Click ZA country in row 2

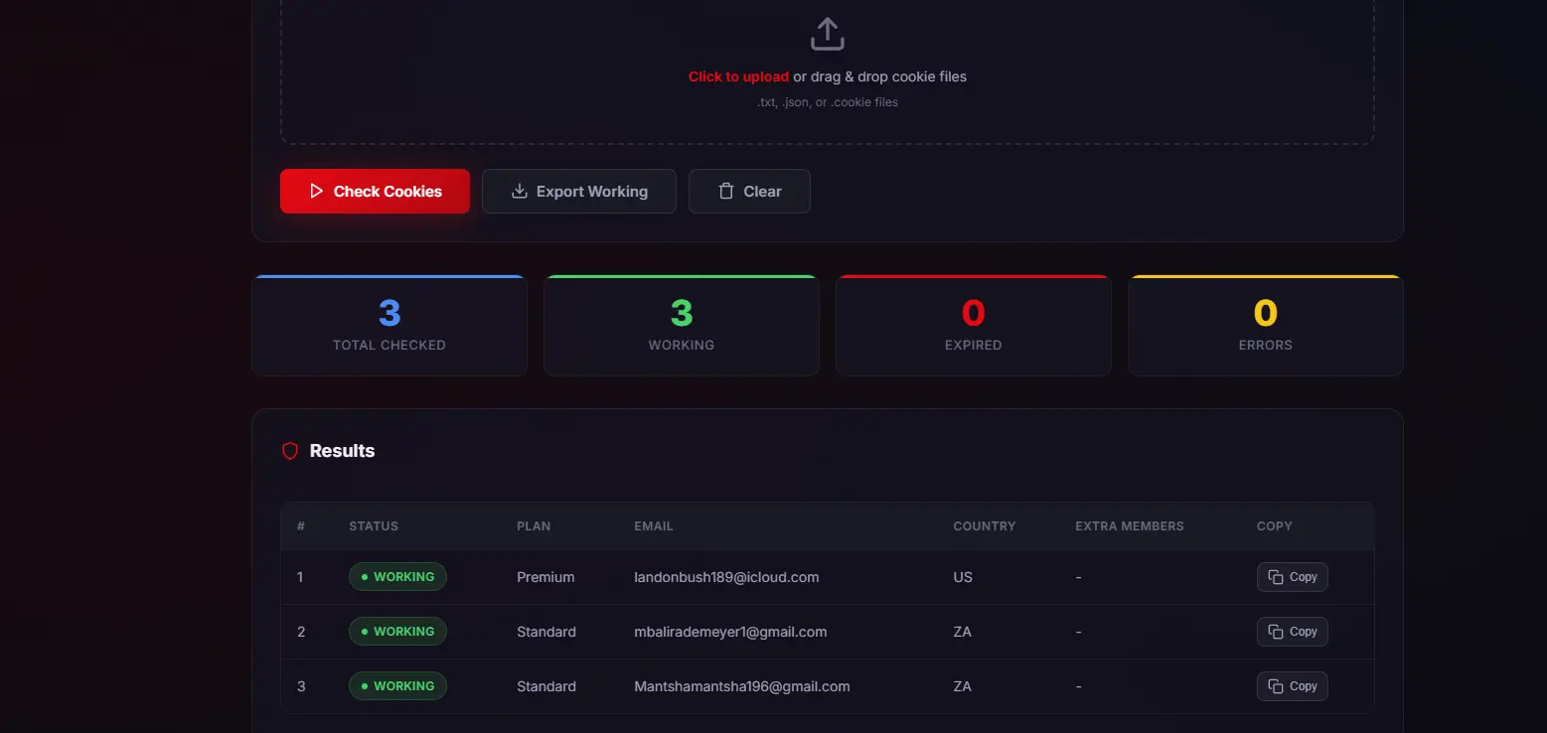tap(962, 632)
